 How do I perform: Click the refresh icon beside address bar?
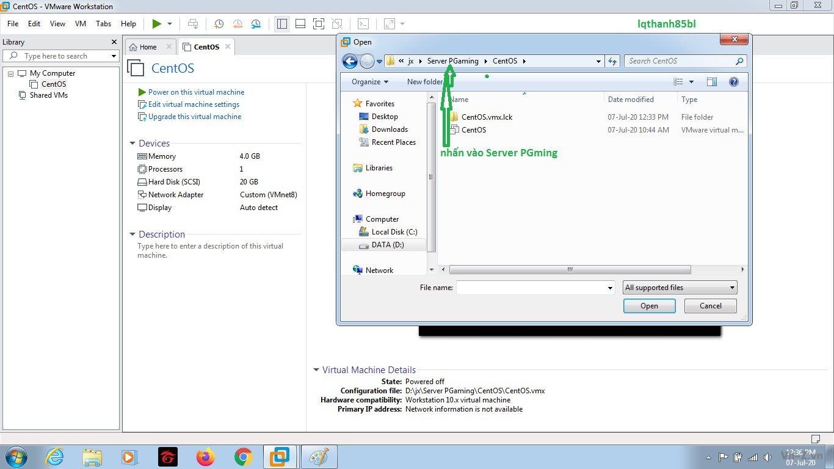click(612, 61)
